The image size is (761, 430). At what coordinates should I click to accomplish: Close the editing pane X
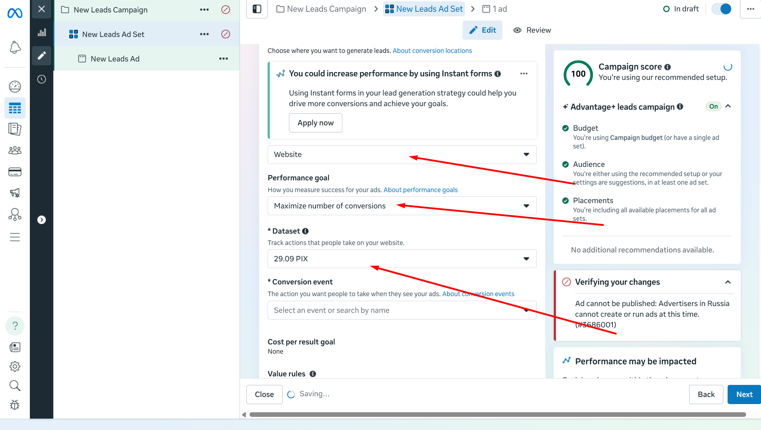click(x=42, y=9)
